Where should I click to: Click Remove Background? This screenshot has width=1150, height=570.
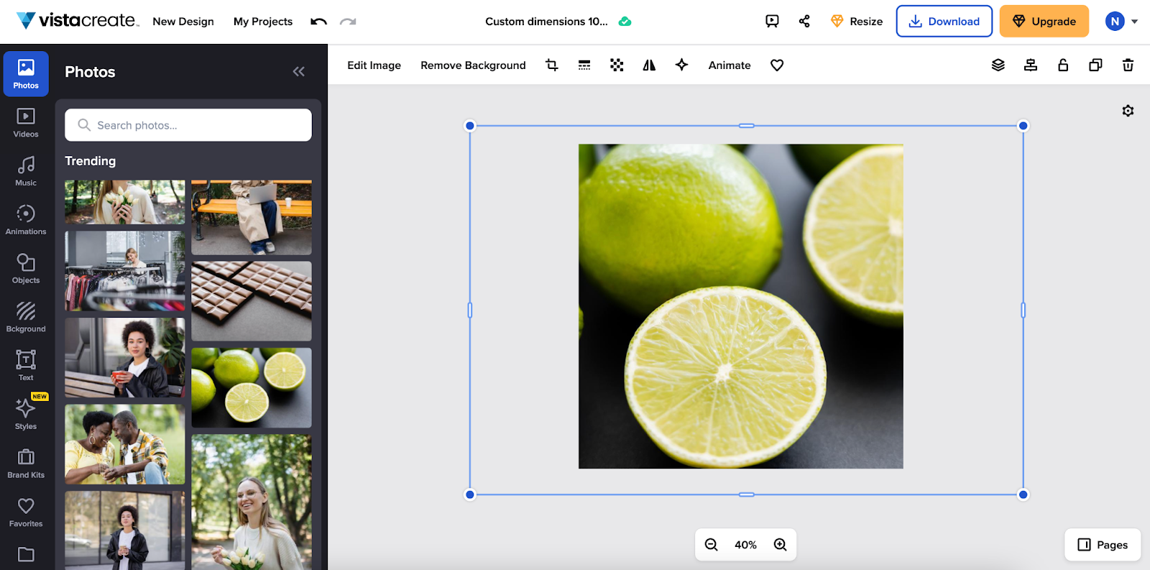pyautogui.click(x=473, y=65)
